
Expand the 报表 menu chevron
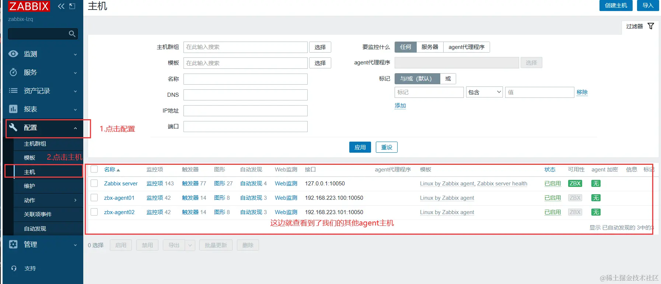[75, 110]
